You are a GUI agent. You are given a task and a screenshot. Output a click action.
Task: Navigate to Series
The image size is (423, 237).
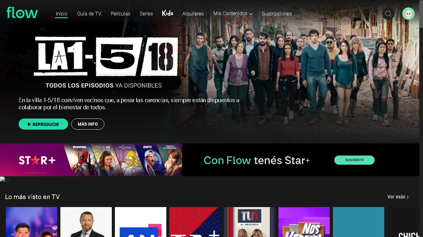tap(146, 14)
